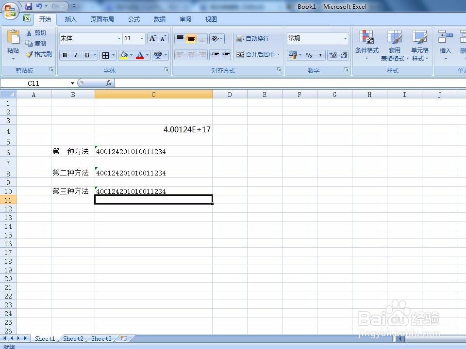Apply accounting number format
This screenshot has height=349, width=466.
coord(293,55)
